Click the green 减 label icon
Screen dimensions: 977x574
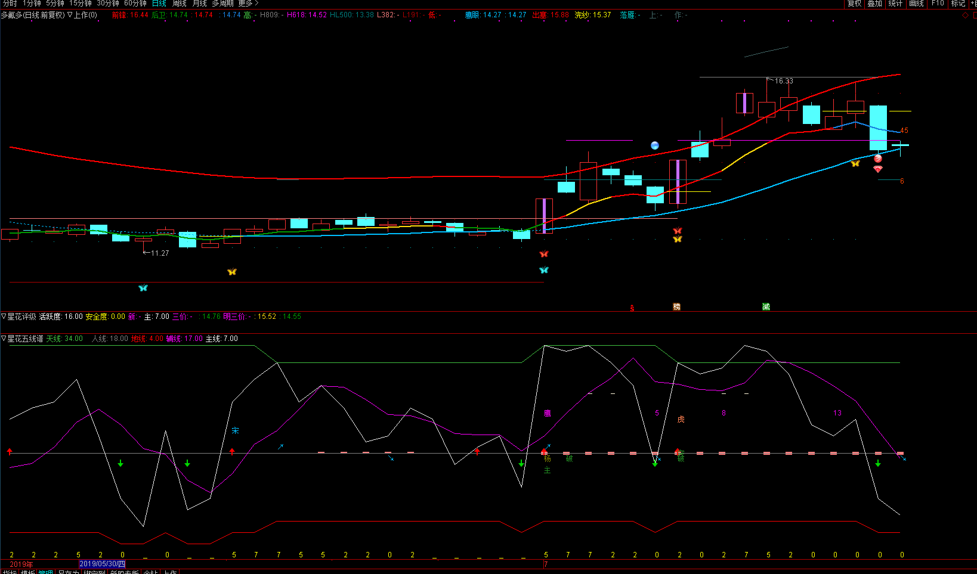click(x=766, y=306)
